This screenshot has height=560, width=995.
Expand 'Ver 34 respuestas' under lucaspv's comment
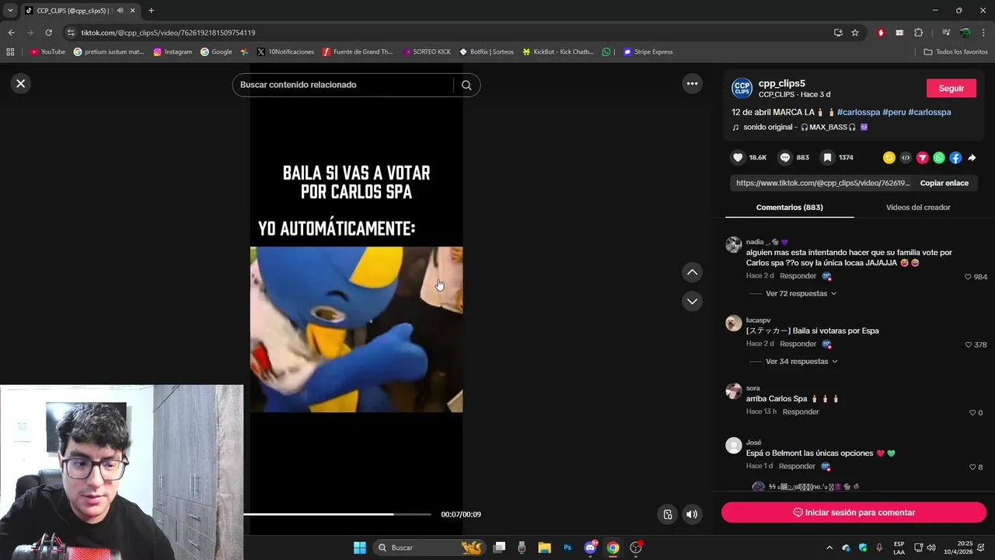click(801, 362)
